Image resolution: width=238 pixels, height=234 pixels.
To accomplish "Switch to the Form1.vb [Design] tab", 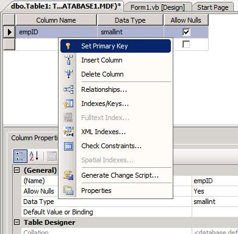I will coord(157,7).
